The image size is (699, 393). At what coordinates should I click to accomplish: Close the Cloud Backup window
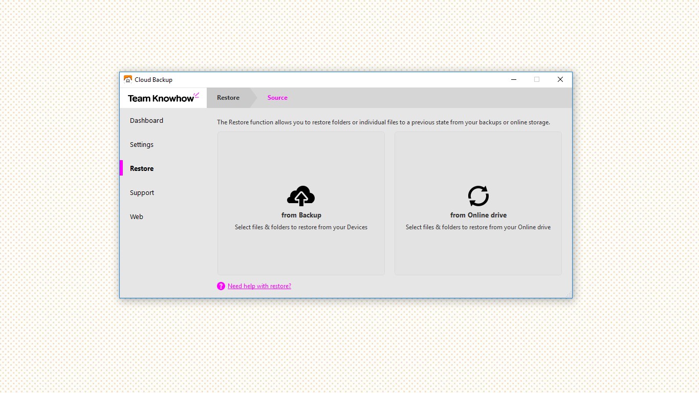coord(560,79)
